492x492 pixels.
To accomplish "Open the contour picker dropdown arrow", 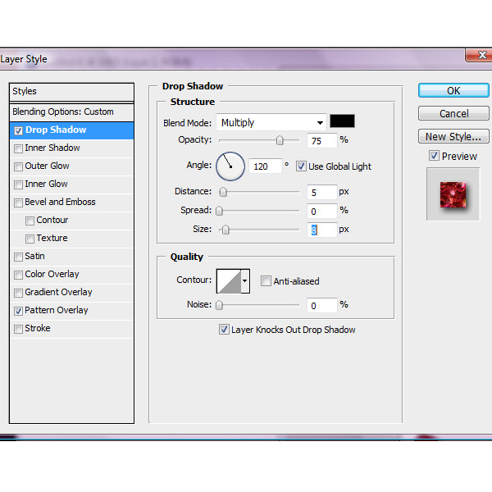I will pyautogui.click(x=244, y=280).
